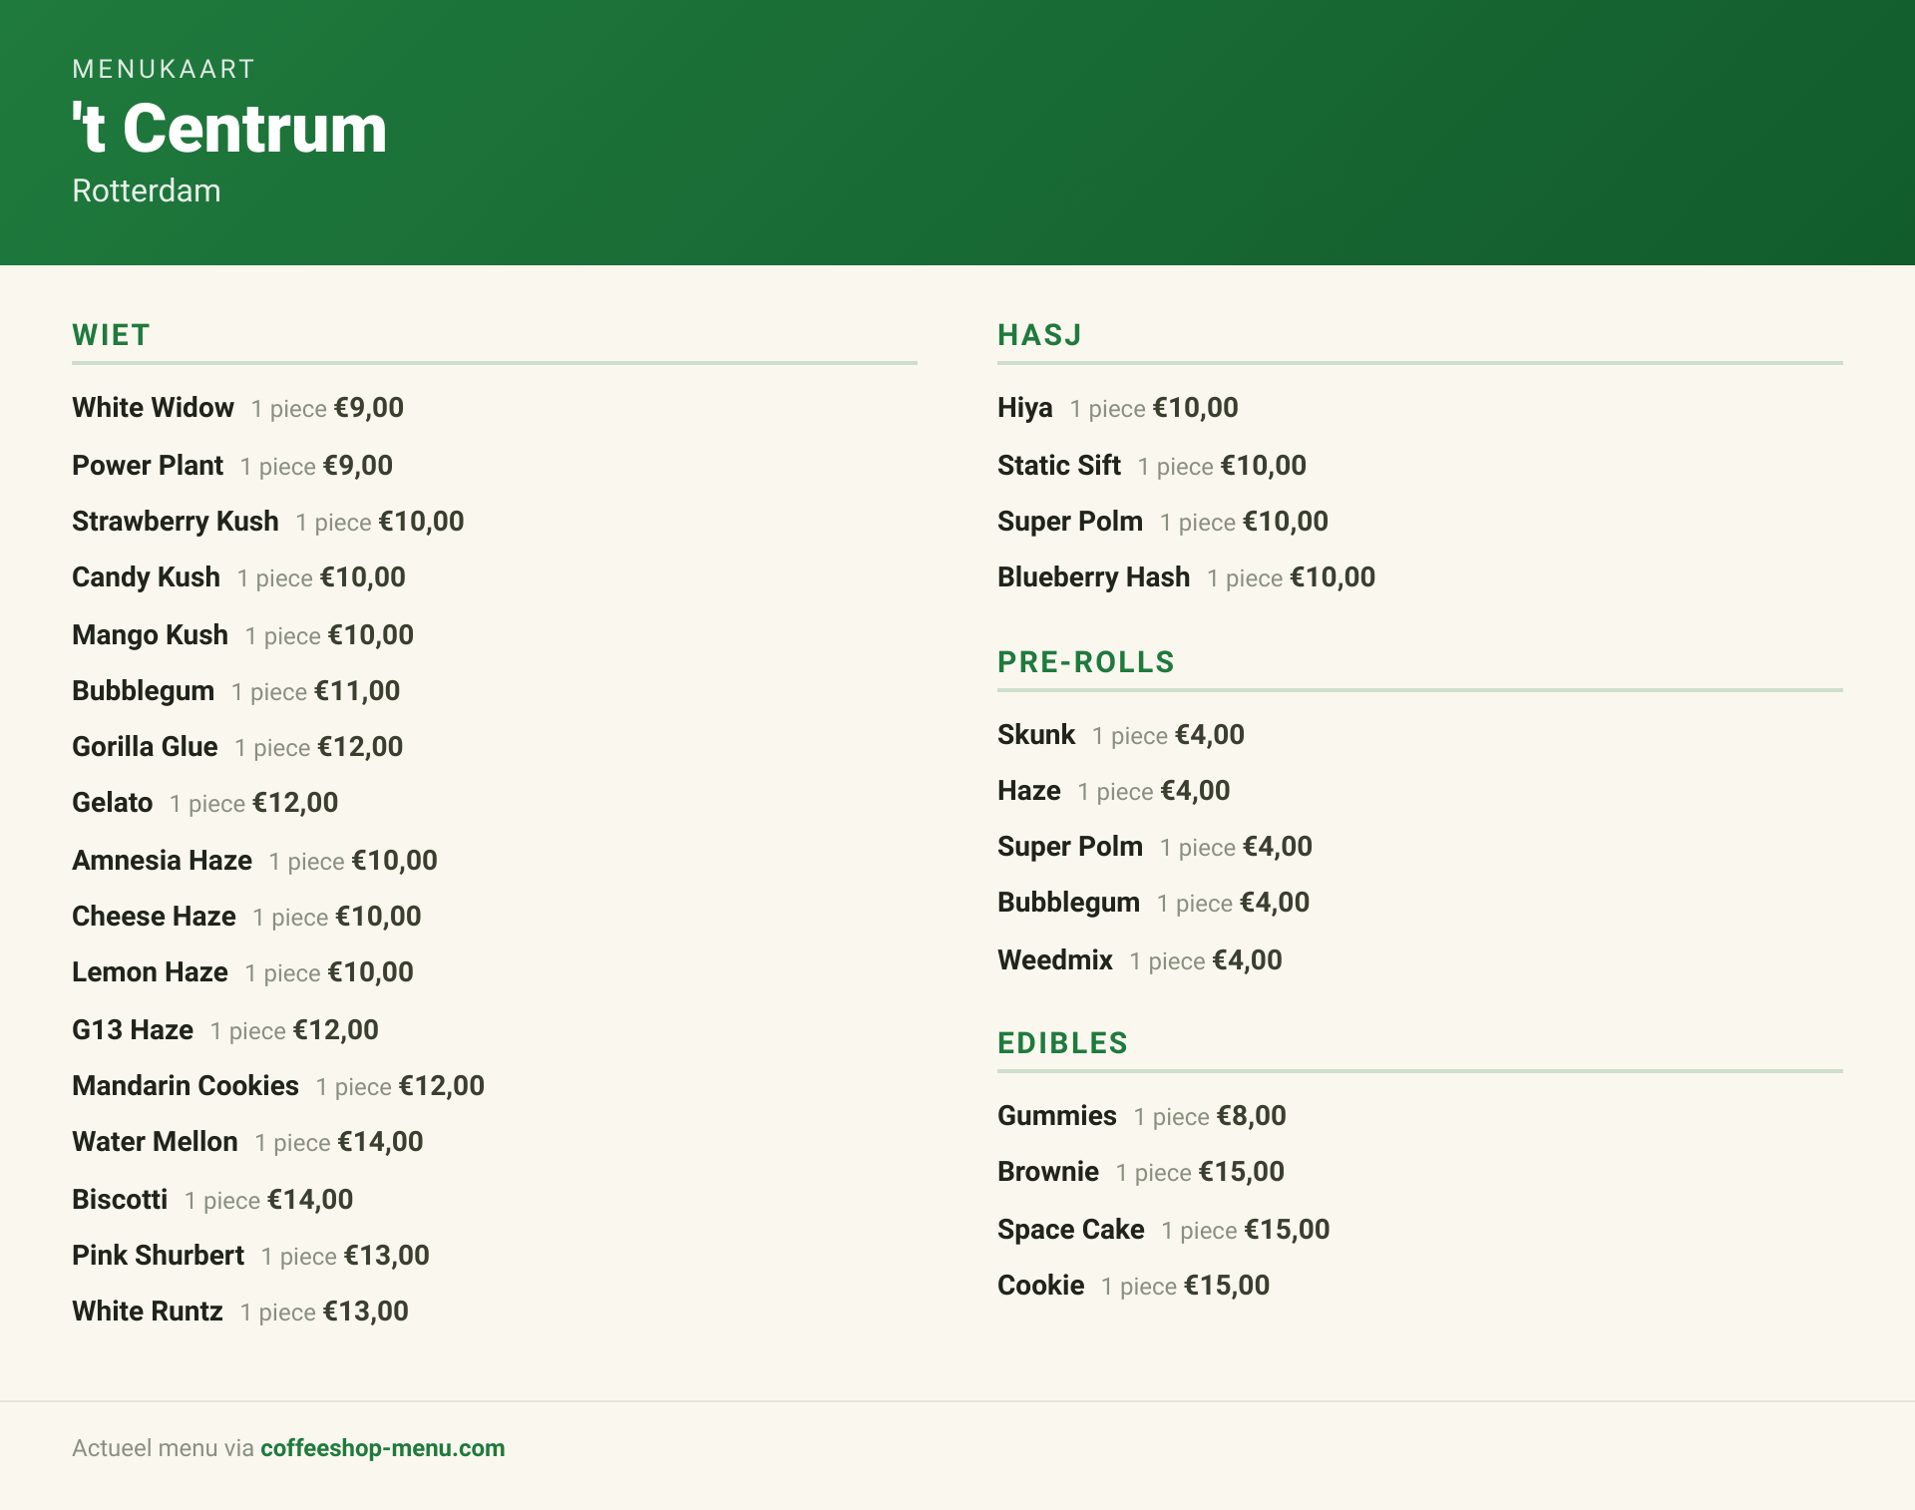This screenshot has width=1915, height=1510.
Task: Select the WIET section heading
Action: 111,335
